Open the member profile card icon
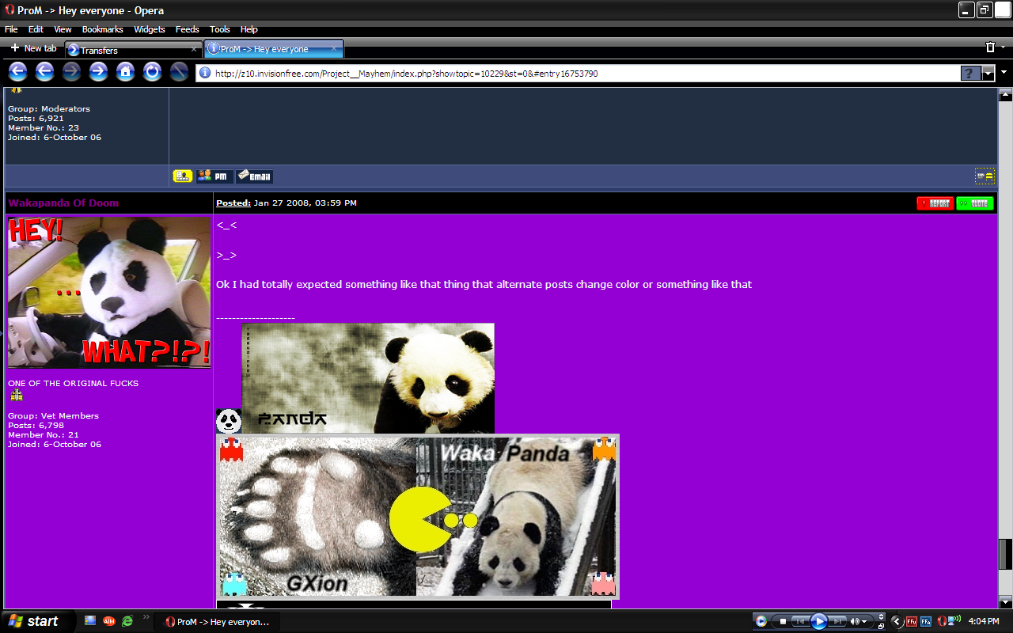 (183, 176)
